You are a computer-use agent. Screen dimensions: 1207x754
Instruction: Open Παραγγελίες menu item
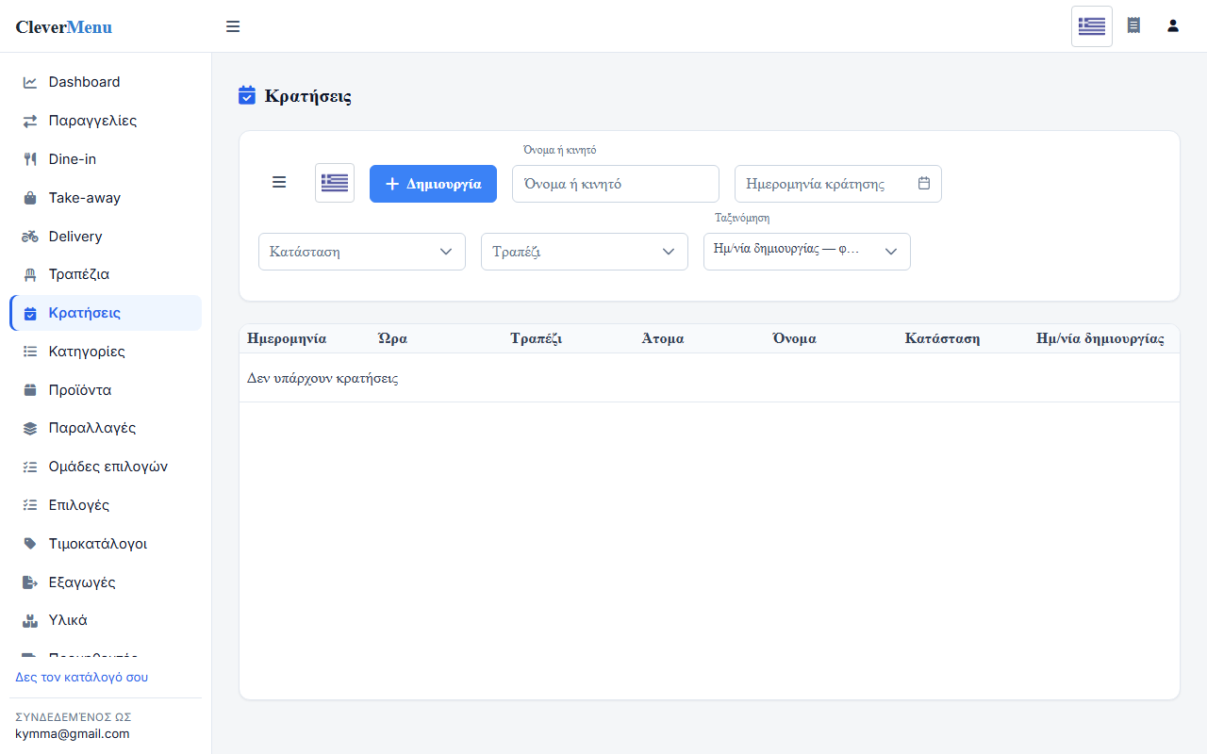(x=106, y=121)
